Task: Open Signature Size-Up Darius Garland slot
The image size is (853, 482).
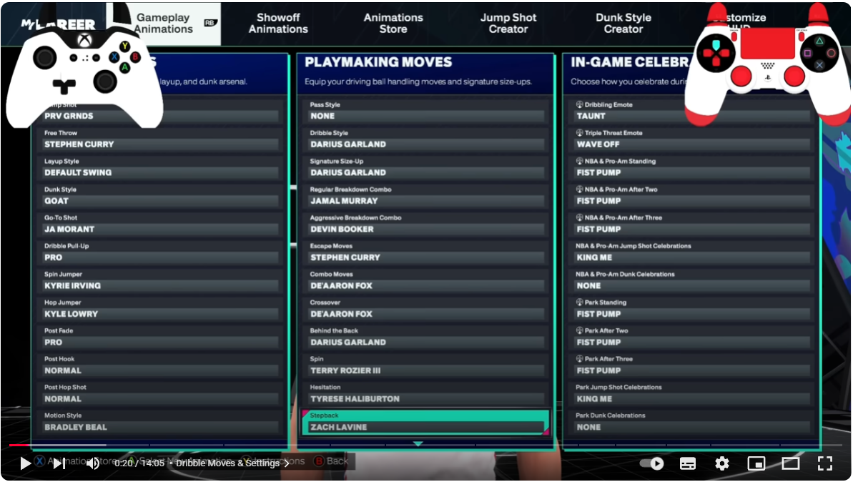Action: 425,167
